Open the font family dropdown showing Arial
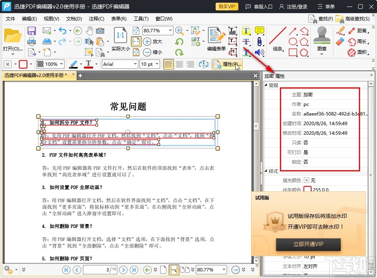 point(120,64)
